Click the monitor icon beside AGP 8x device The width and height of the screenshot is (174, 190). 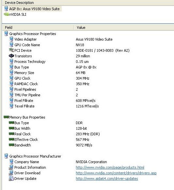pos(6,9)
